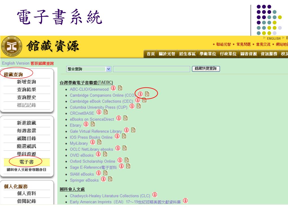The image size is (288, 216).
Task: Open document icon next to MyiLibrary
Action: click(x=100, y=142)
